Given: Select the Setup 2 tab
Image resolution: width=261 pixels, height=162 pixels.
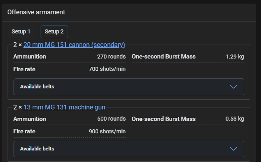Looking at the screenshot, I should point(54,31).
